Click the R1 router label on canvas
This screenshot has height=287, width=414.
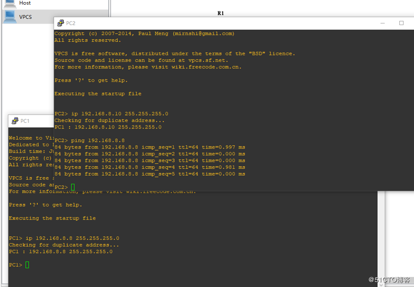(x=221, y=13)
